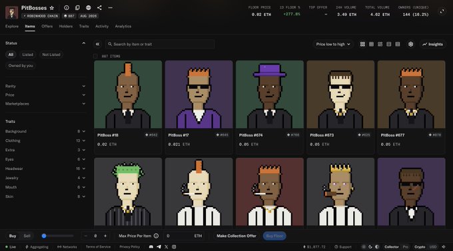Open the Offers tab

tap(47, 26)
